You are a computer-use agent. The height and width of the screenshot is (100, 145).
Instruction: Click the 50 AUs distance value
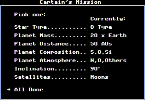(x=101, y=44)
